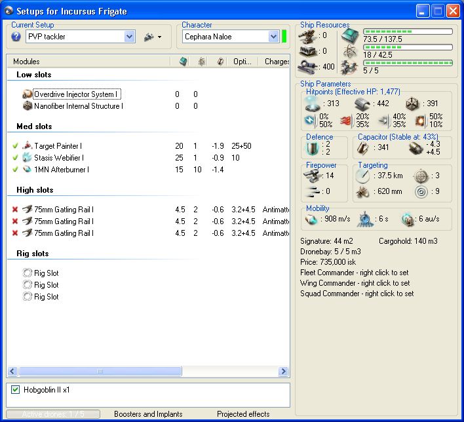Toggle 1MN Afterburner I active checkmark
This screenshot has height=422, width=464.
coord(15,170)
